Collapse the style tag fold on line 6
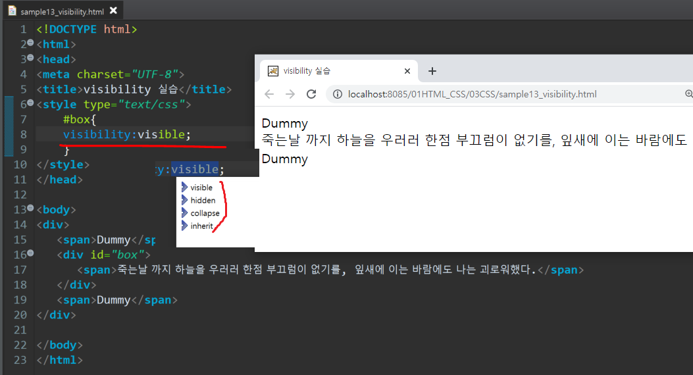This screenshot has height=375, width=693. click(x=30, y=103)
